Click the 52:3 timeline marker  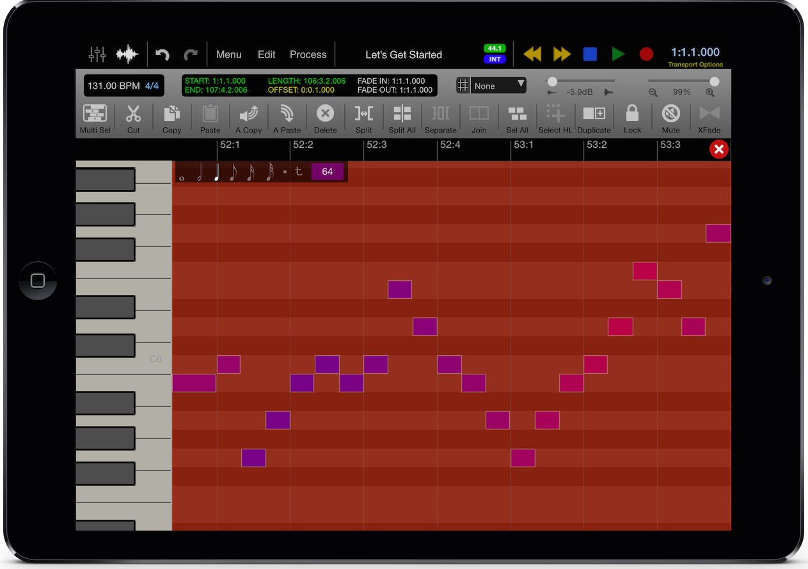[377, 145]
